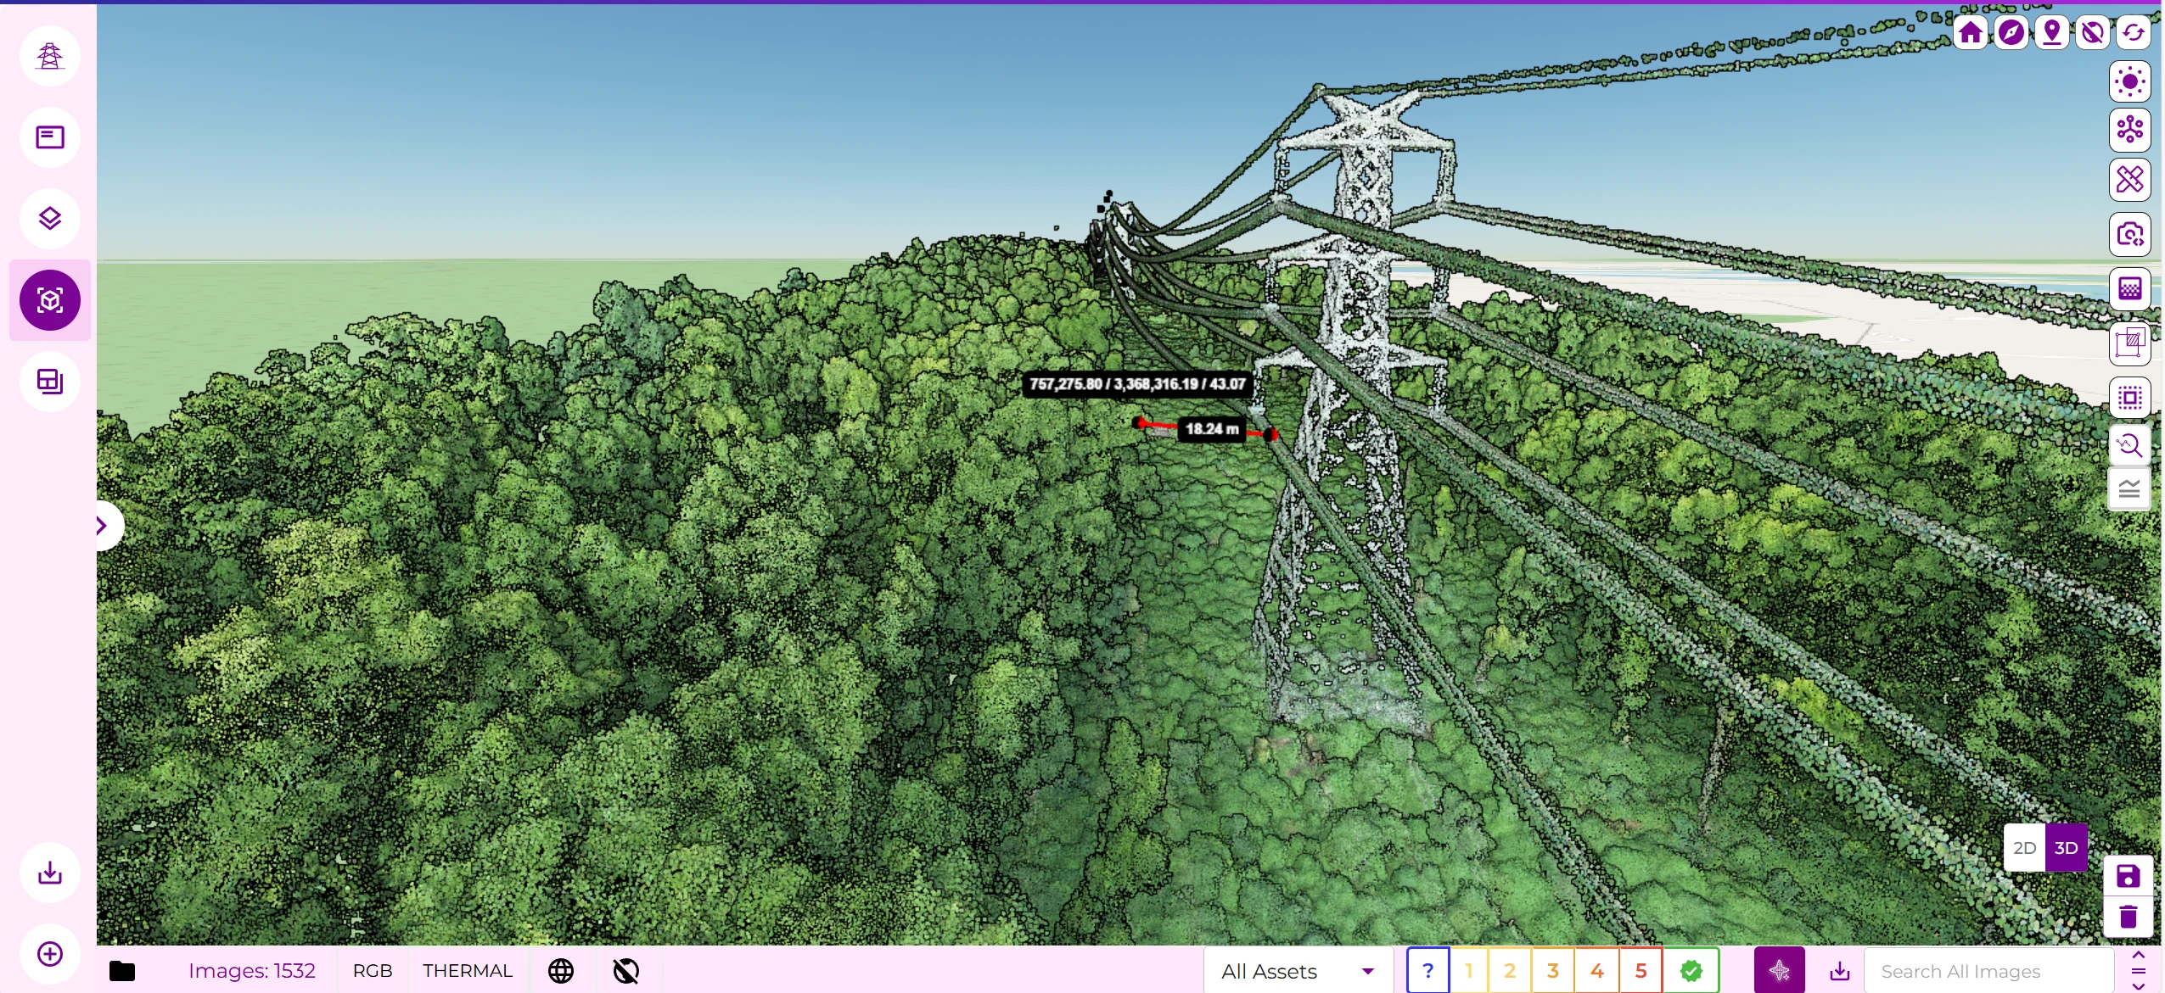Open the All Assets dropdown
The image size is (2165, 993).
click(1297, 971)
